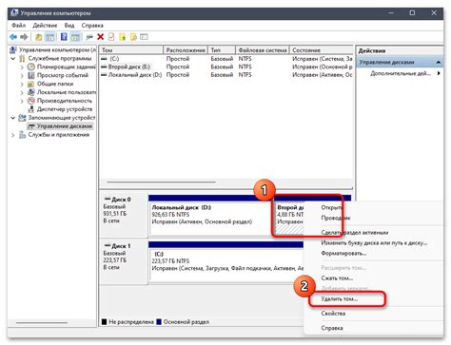Screen dimensions: 451x345
Task: Open the Файл menu
Action: [19, 26]
